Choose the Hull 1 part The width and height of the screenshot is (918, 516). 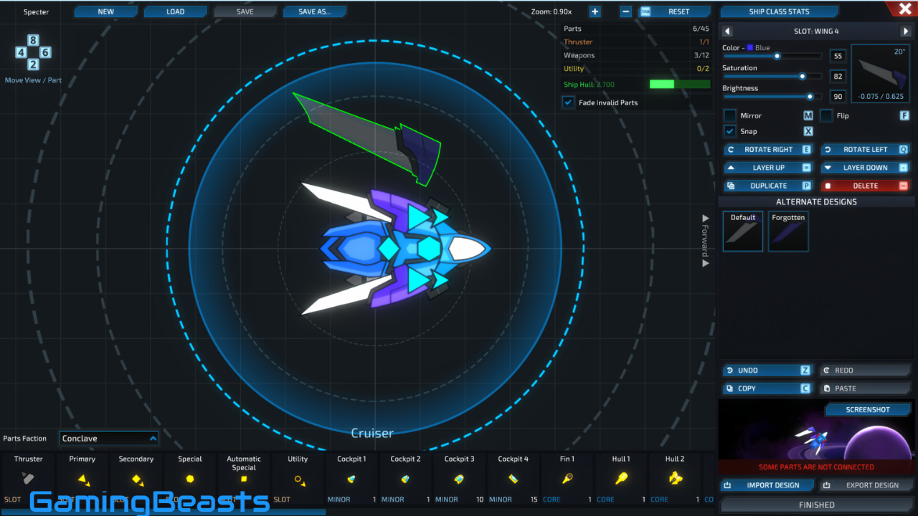[x=621, y=478]
